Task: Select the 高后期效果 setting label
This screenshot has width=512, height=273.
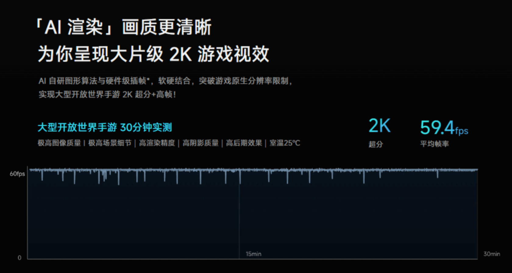Action: [x=244, y=143]
